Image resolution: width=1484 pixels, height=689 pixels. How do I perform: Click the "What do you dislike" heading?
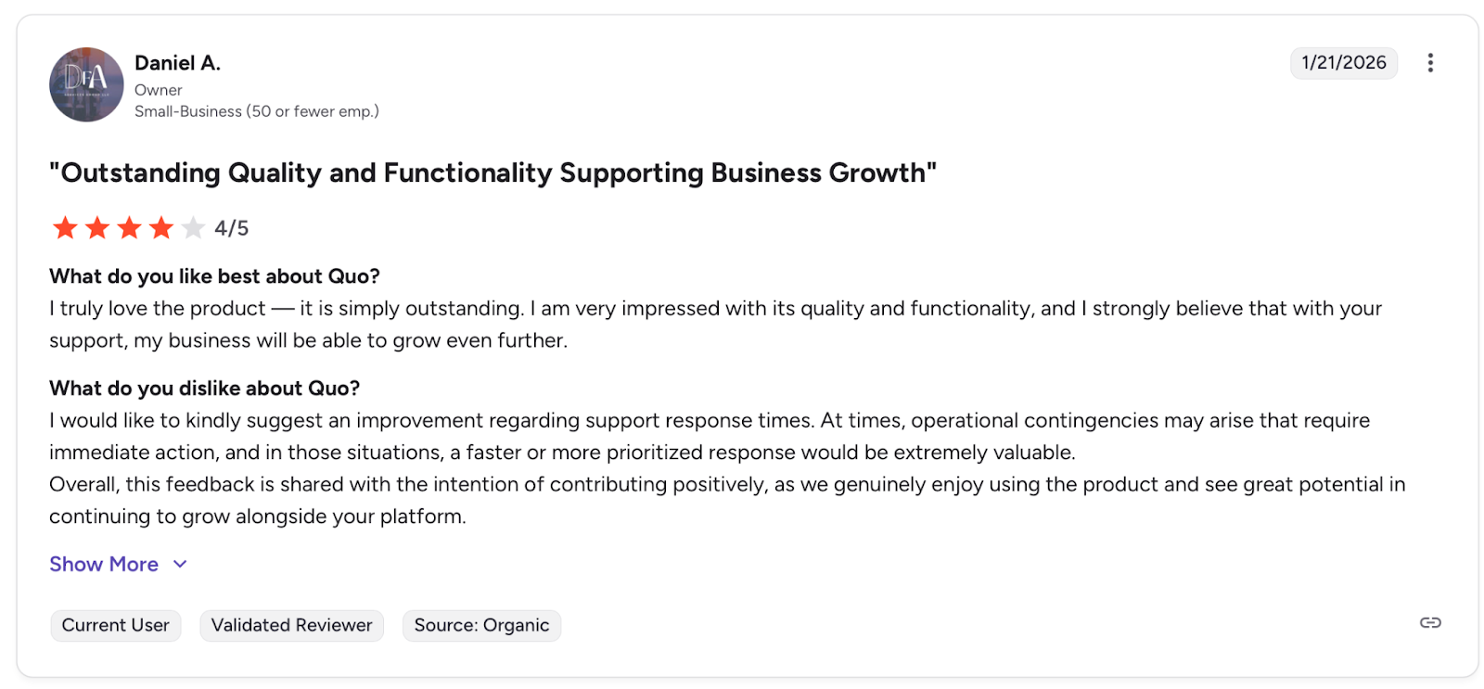point(204,388)
